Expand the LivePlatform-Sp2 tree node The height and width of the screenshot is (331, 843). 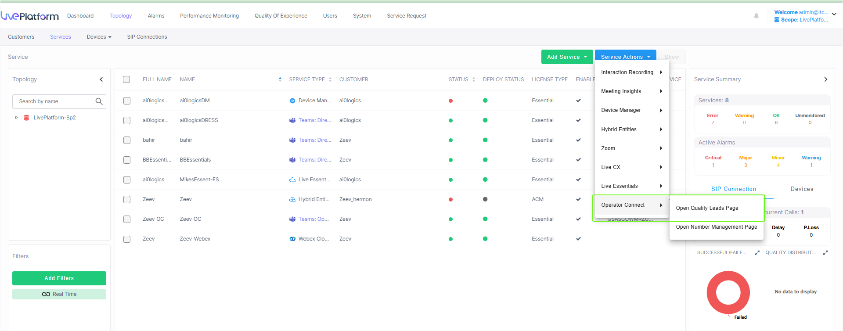17,118
